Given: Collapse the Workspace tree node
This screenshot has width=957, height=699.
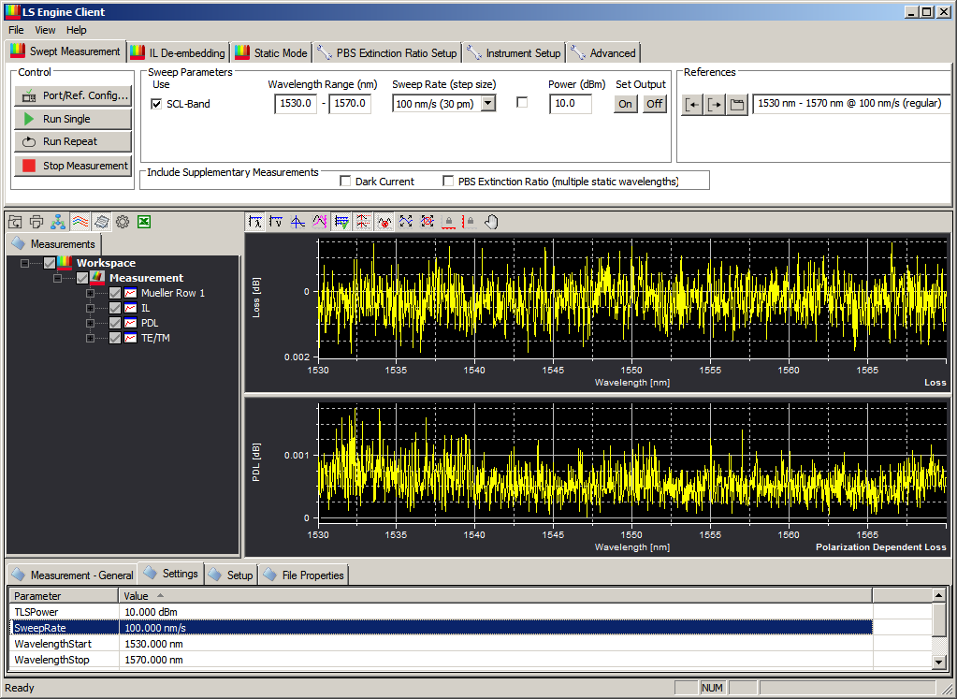Looking at the screenshot, I should click(24, 263).
